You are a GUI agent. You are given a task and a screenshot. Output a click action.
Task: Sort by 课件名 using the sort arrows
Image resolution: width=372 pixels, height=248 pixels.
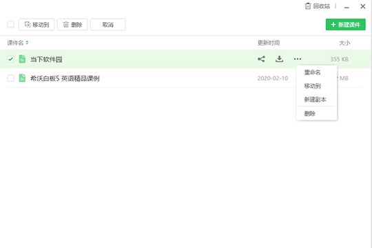coord(27,43)
